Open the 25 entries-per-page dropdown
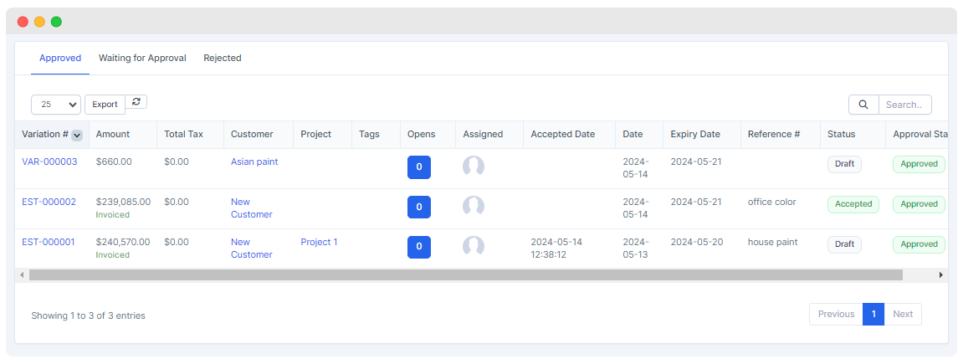The height and width of the screenshot is (364, 963). (x=56, y=105)
